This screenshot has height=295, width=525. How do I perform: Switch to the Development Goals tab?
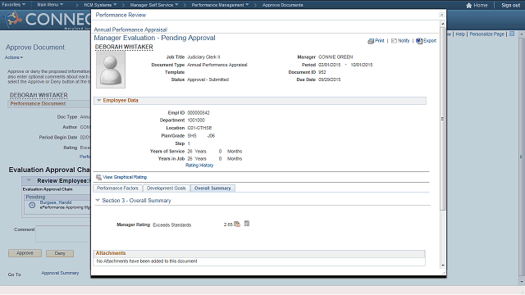click(166, 188)
